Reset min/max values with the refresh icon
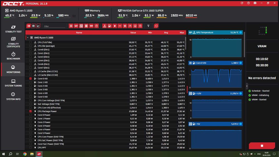 pyautogui.click(x=156, y=26)
